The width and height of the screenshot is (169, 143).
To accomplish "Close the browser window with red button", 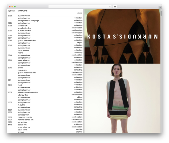I will (10, 7).
